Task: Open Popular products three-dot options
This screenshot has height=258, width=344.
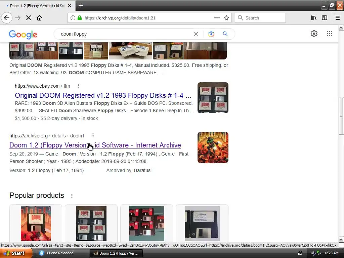Action: pyautogui.click(x=72, y=196)
